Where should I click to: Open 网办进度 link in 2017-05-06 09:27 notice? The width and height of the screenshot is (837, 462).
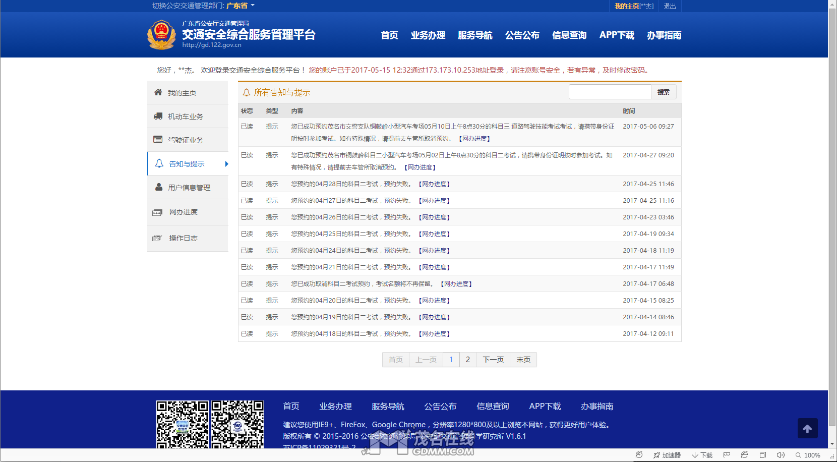tap(474, 139)
